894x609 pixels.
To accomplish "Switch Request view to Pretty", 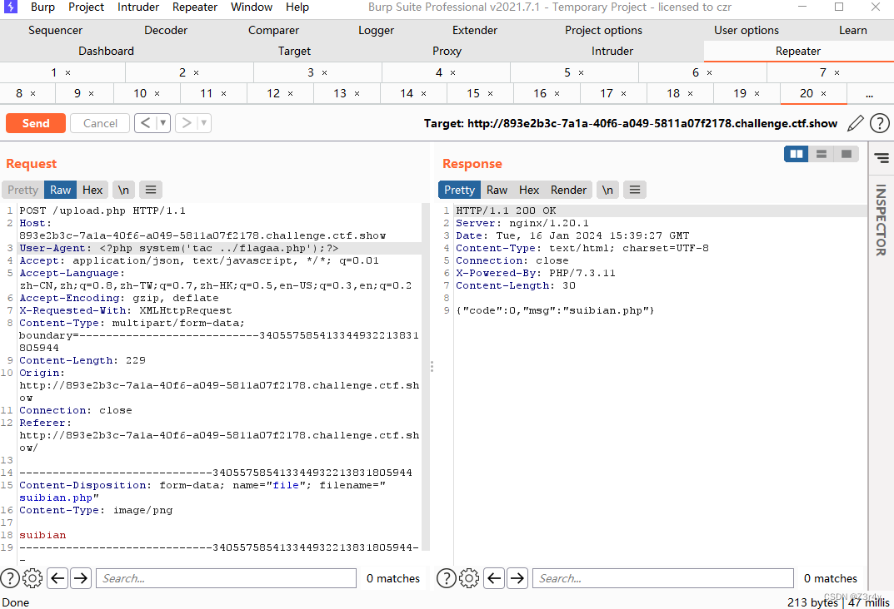I will tap(22, 190).
